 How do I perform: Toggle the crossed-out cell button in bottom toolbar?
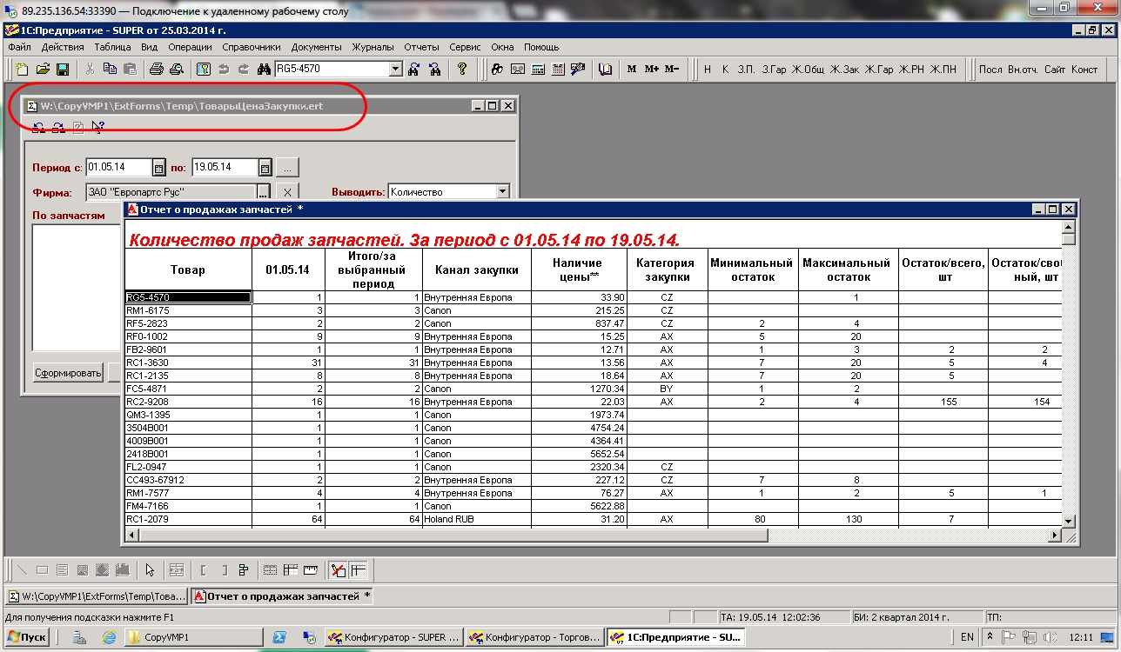pos(338,570)
